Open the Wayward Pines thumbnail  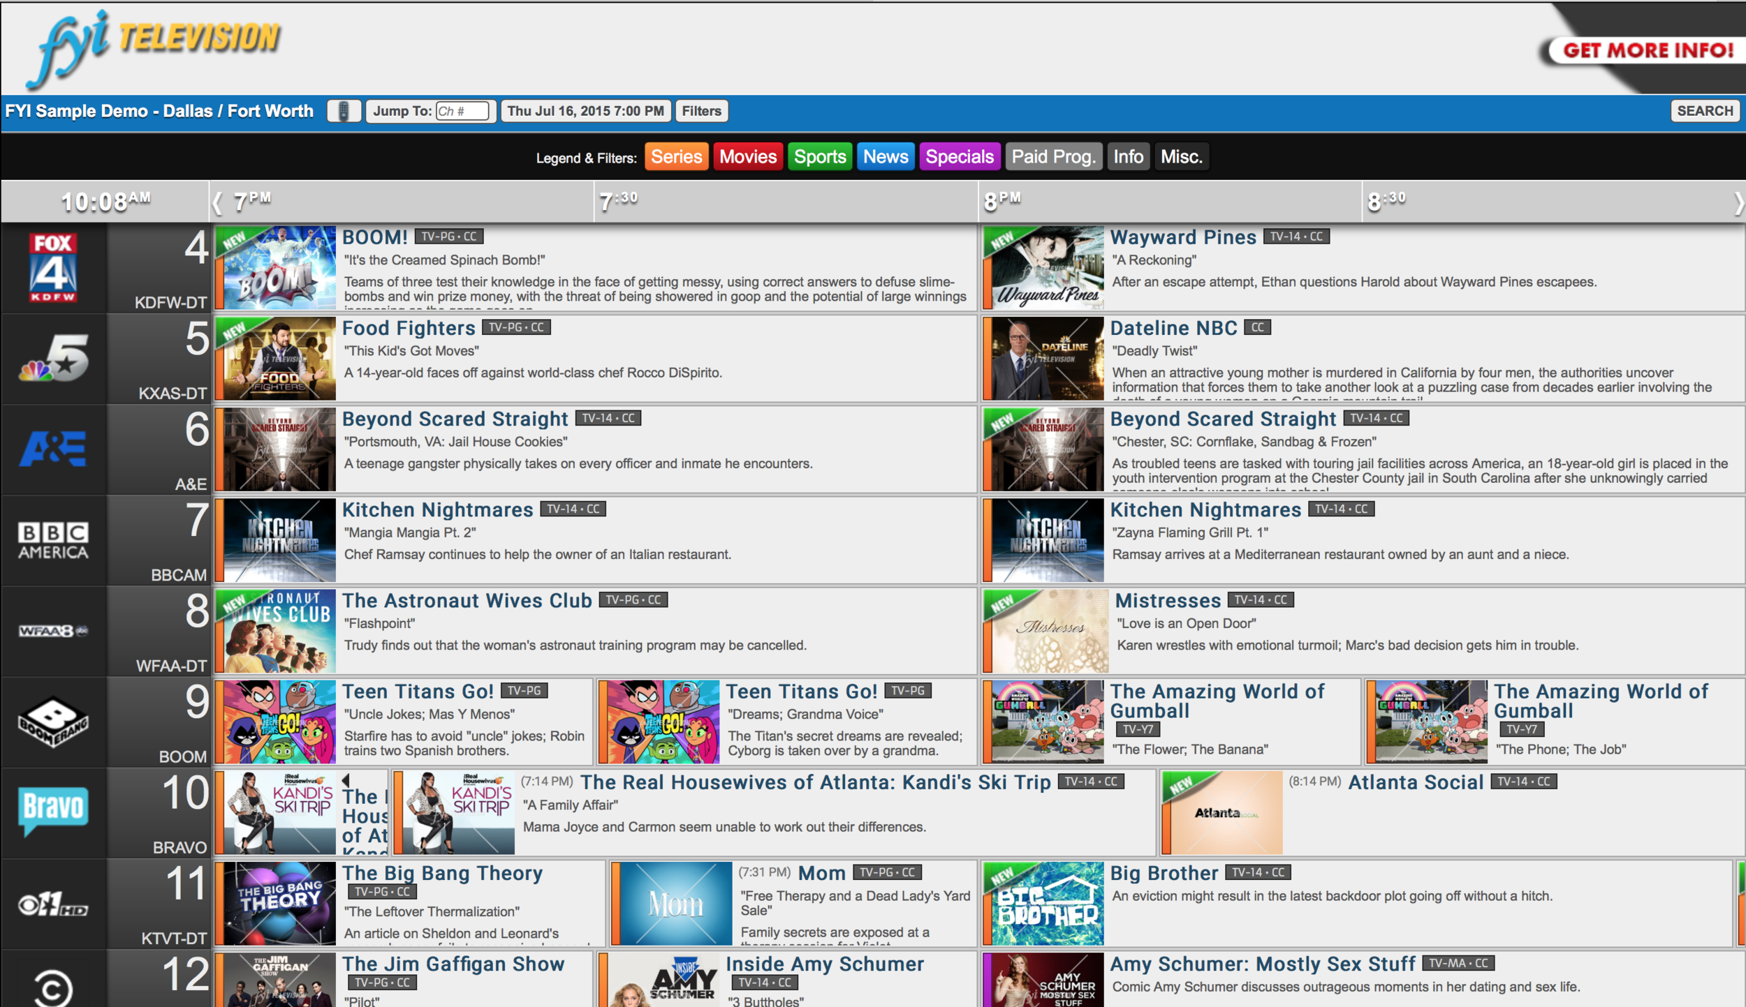pos(1048,267)
